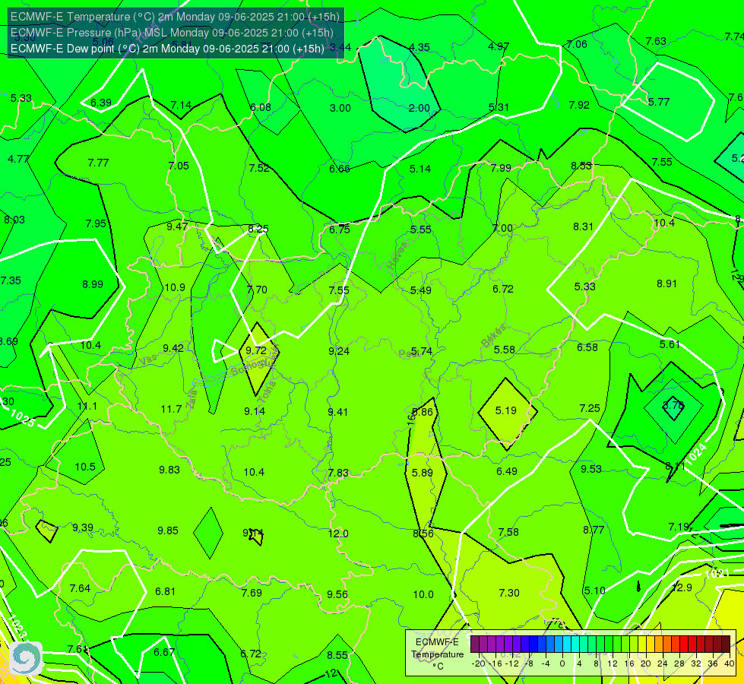Click the Zala county label
Viewport: 744px width, 684px height.
[x=192, y=400]
